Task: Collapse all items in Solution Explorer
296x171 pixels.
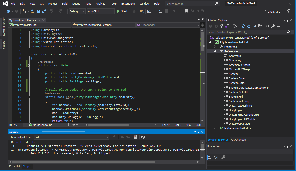Action: 255,26
